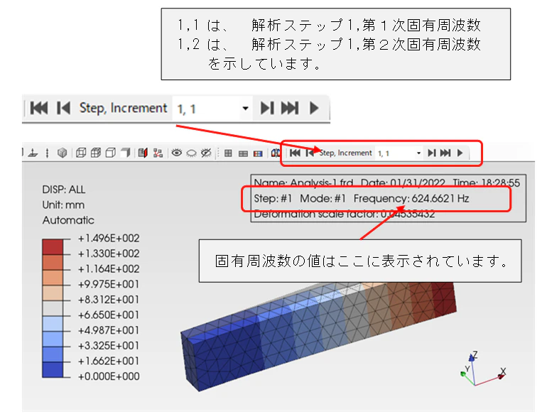
Task: Show deformed shape with the second grid icon
Action: [243, 153]
